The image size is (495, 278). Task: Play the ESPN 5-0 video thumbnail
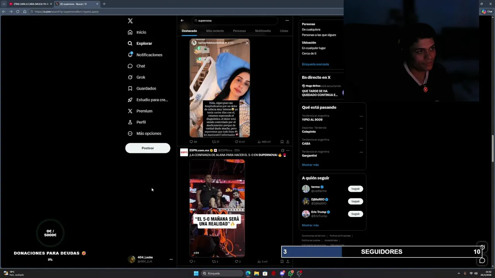point(217,208)
